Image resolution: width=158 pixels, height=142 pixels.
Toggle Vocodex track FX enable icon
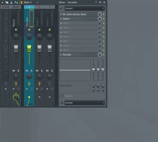point(29,84)
